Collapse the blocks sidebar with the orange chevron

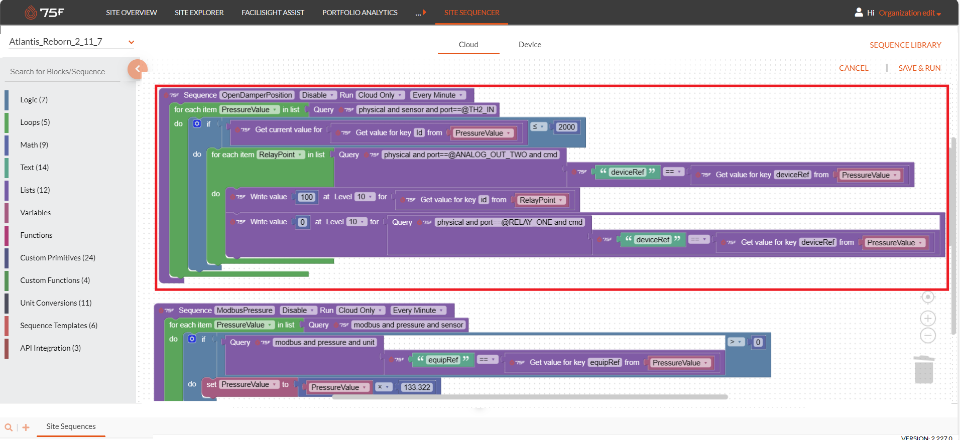(137, 69)
